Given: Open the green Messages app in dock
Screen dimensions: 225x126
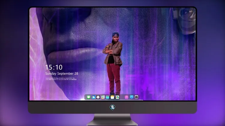Looking at the screenshot, I should (88, 97).
